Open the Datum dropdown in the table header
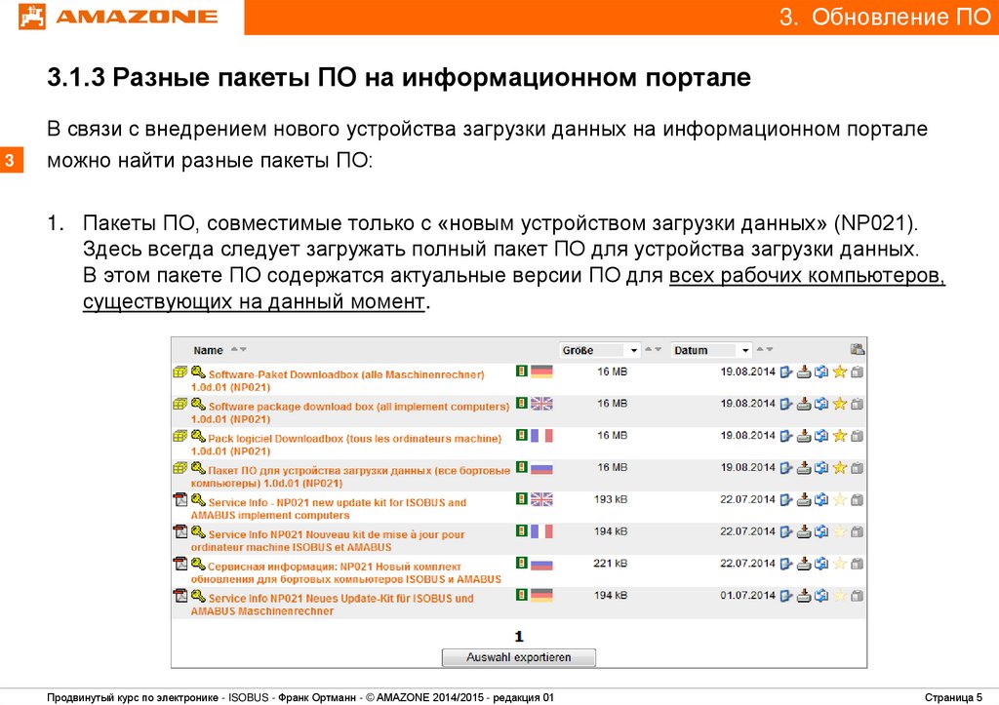999x705 pixels. [x=711, y=350]
